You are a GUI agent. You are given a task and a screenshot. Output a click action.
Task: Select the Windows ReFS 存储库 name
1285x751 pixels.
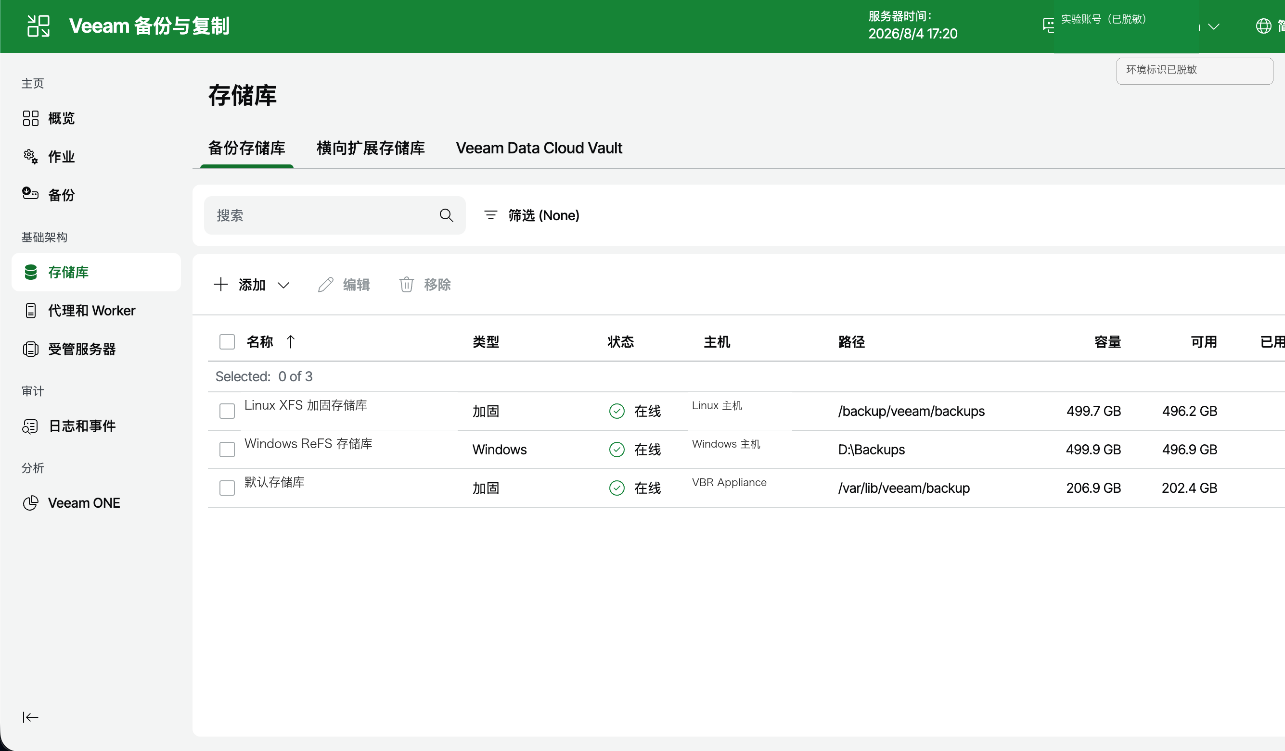[x=308, y=443]
